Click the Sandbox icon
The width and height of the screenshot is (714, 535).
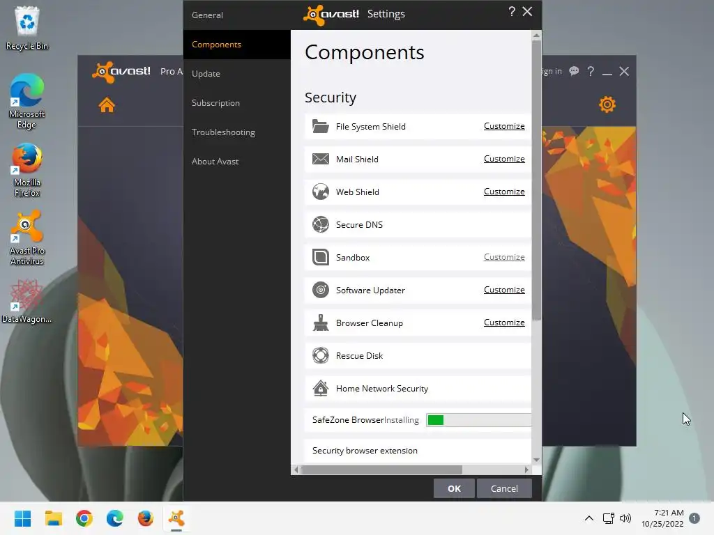pos(321,257)
